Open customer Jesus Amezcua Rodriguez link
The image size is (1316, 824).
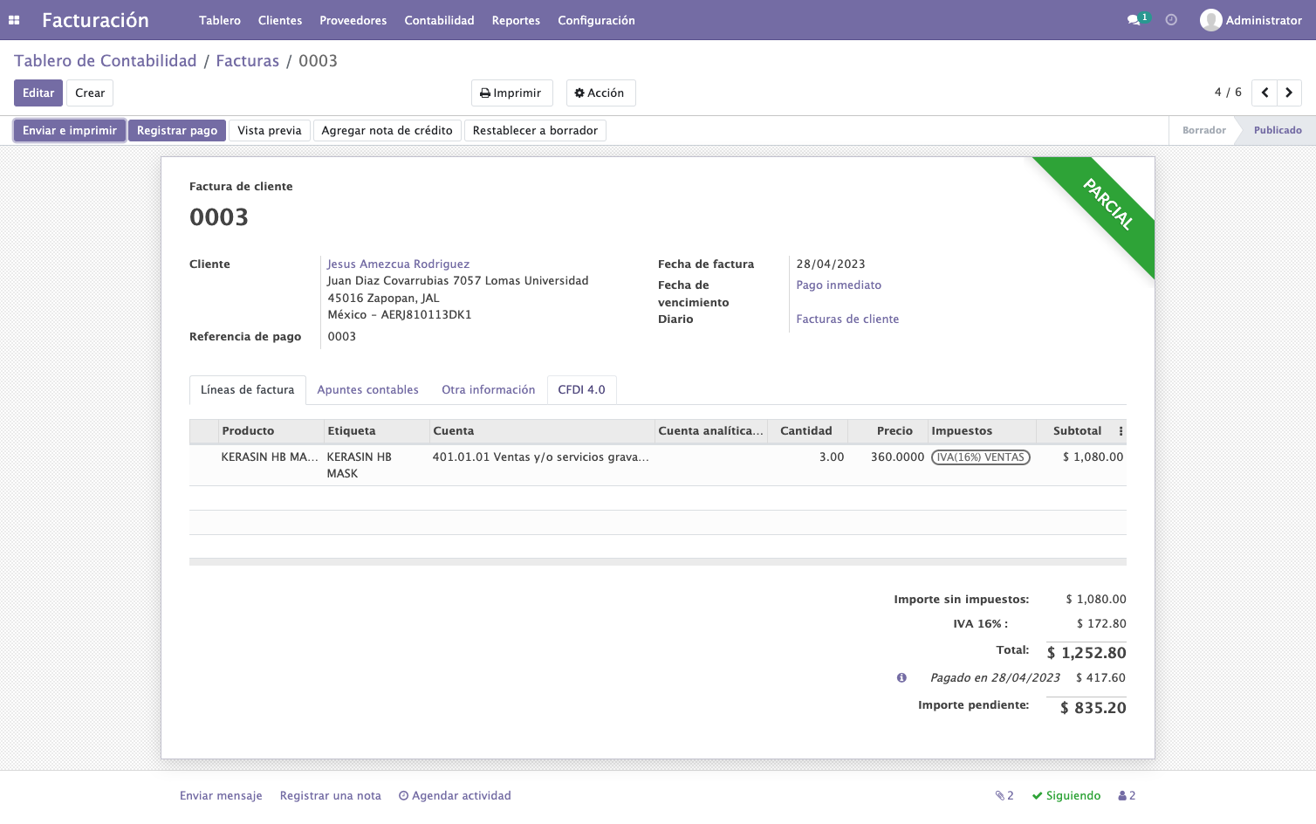[x=398, y=264]
